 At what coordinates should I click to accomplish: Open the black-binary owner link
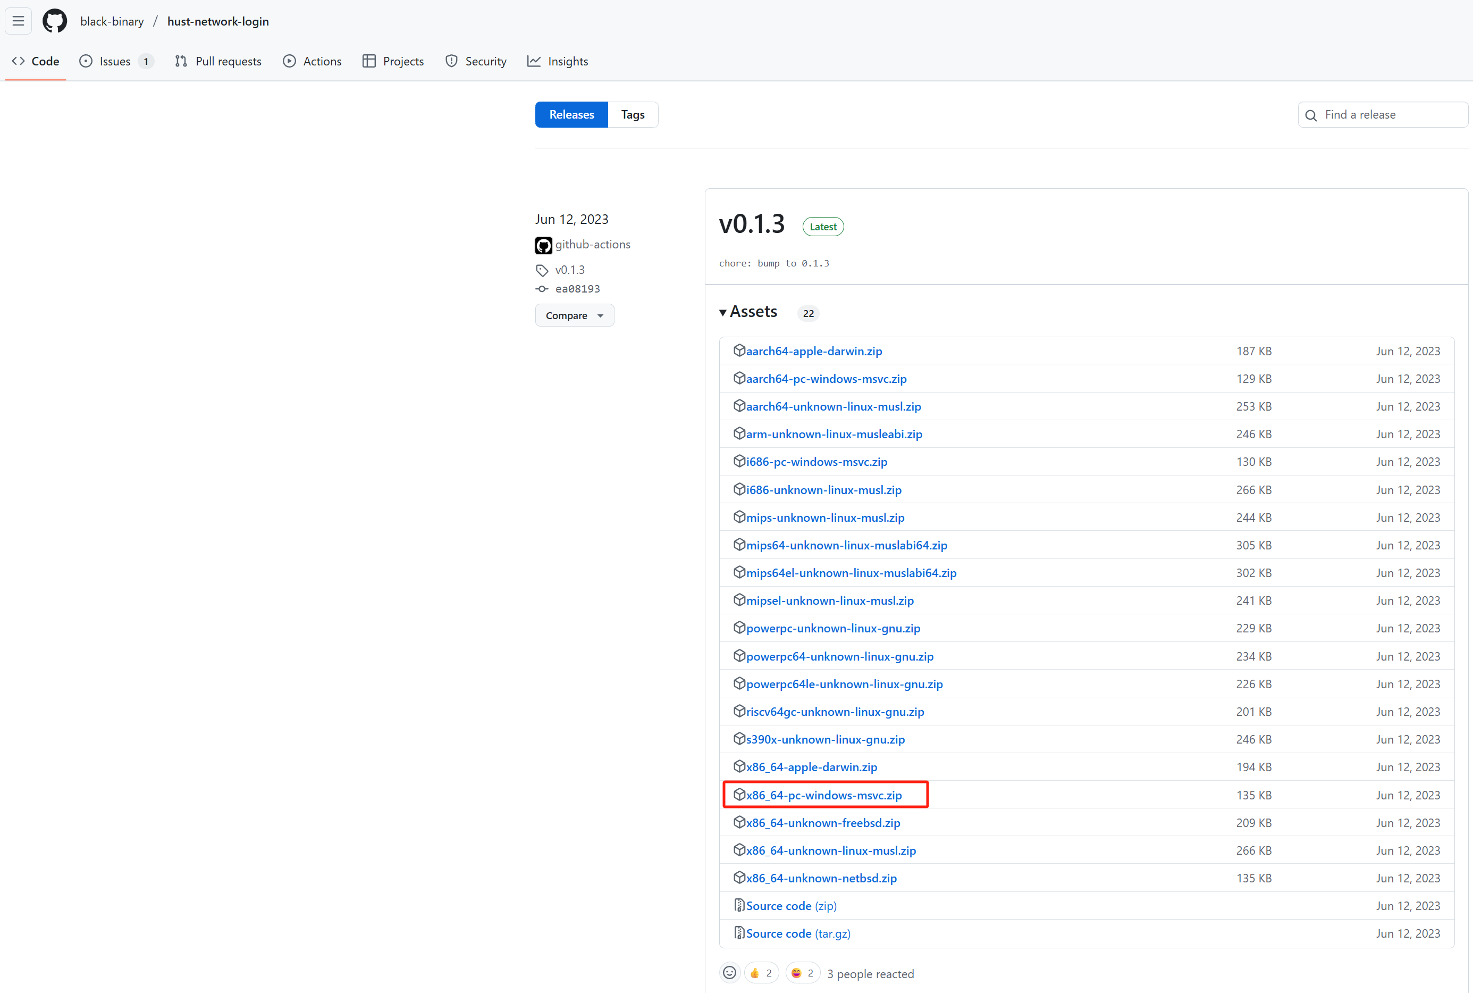[112, 21]
